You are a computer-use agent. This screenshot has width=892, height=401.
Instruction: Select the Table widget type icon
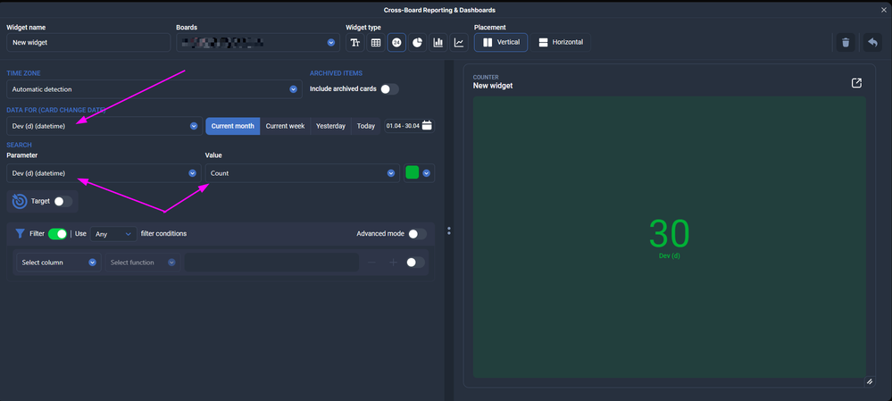point(375,43)
